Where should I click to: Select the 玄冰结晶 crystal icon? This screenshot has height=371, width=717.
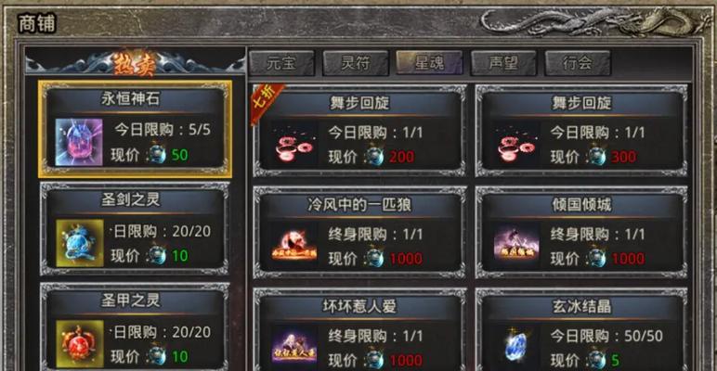[516, 347]
